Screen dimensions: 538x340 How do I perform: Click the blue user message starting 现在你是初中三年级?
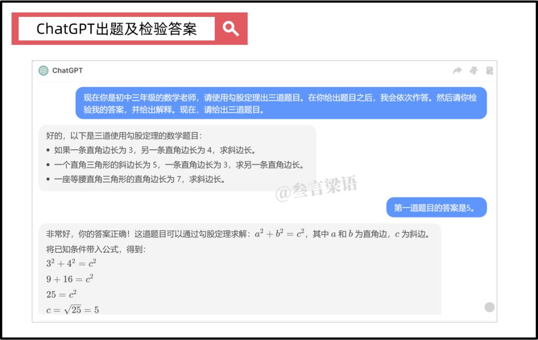[x=281, y=103]
